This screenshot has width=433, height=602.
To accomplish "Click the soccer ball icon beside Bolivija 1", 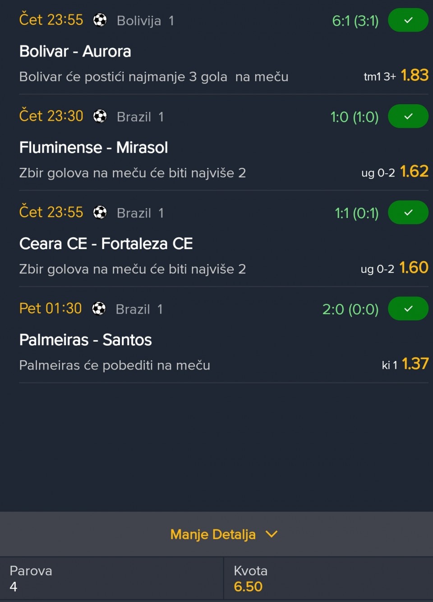I will (x=100, y=20).
